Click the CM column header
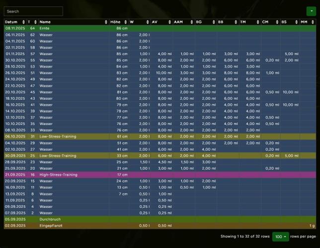Viewport: 320px width, 248px height. point(265,22)
